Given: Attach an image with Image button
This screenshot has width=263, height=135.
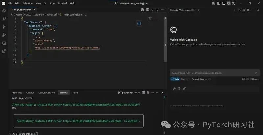Looking at the screenshot, I should (x=254, y=79).
